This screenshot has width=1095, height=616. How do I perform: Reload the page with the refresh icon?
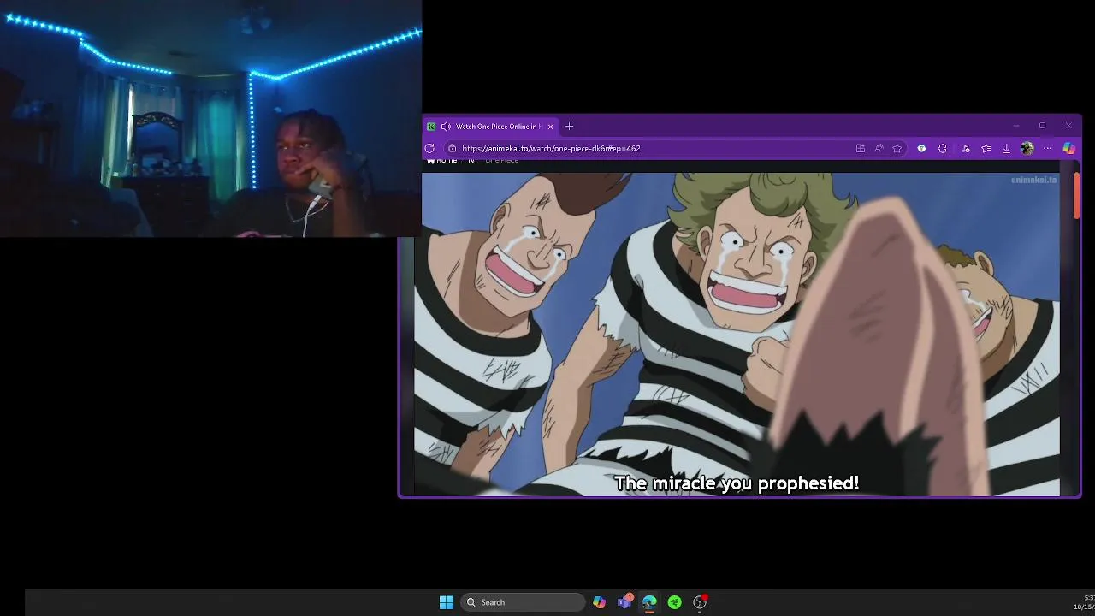coord(429,148)
